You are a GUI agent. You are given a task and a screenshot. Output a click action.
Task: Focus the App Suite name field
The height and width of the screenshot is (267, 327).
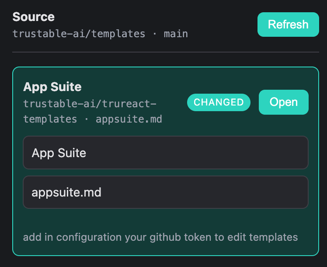166,153
